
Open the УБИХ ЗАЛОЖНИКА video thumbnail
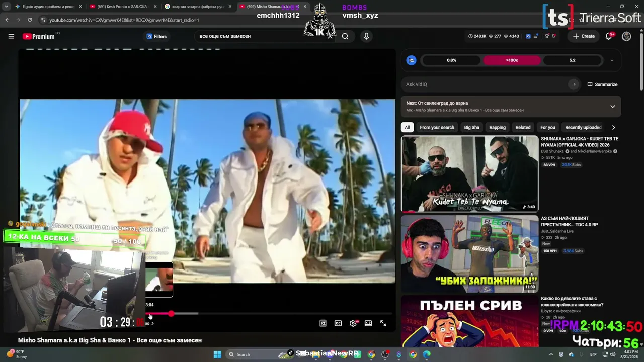[x=469, y=254]
